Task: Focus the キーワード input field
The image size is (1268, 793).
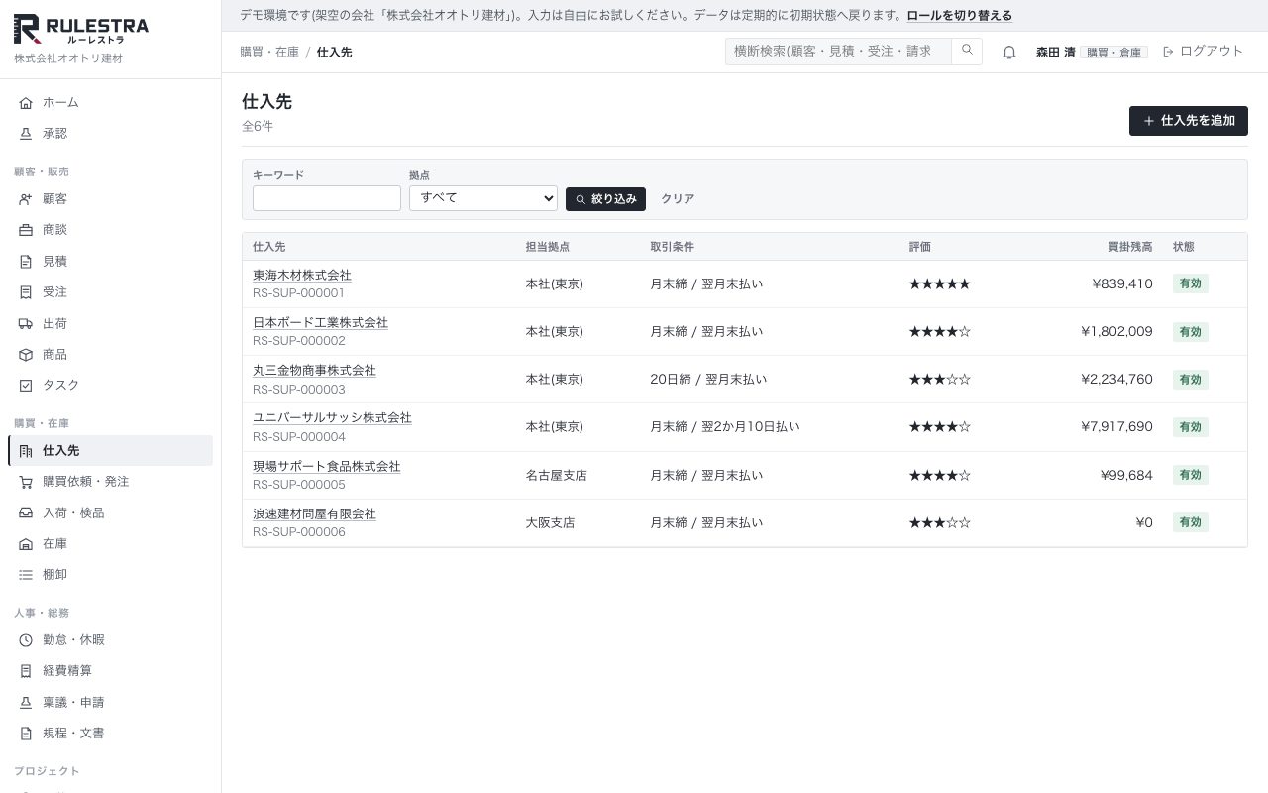Action: 327,198
